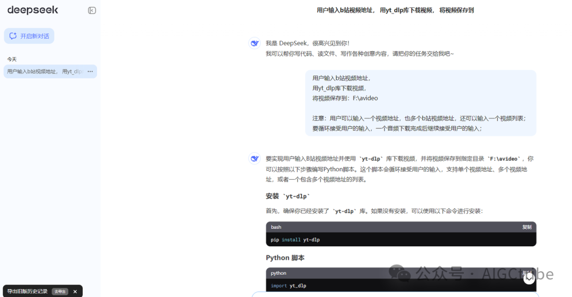Click the 'import yt_dlp' code line
This screenshot has height=297, width=572.
289,286
